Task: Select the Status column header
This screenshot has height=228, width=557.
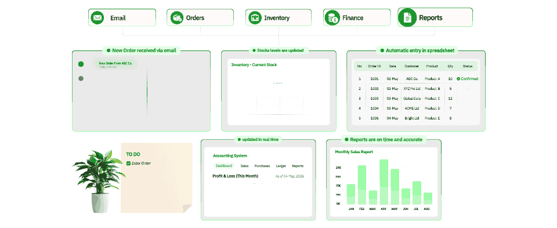Action: [468, 66]
